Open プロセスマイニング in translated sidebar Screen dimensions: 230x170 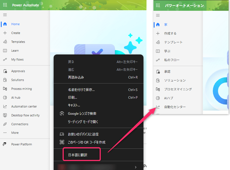coord(178,89)
